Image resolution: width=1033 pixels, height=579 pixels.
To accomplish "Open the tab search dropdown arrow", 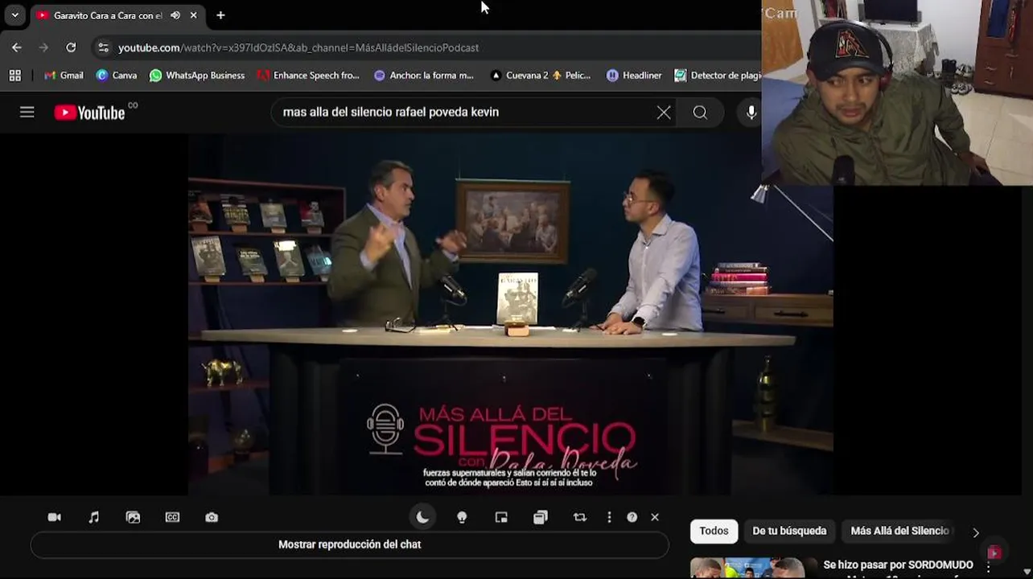I will point(14,15).
